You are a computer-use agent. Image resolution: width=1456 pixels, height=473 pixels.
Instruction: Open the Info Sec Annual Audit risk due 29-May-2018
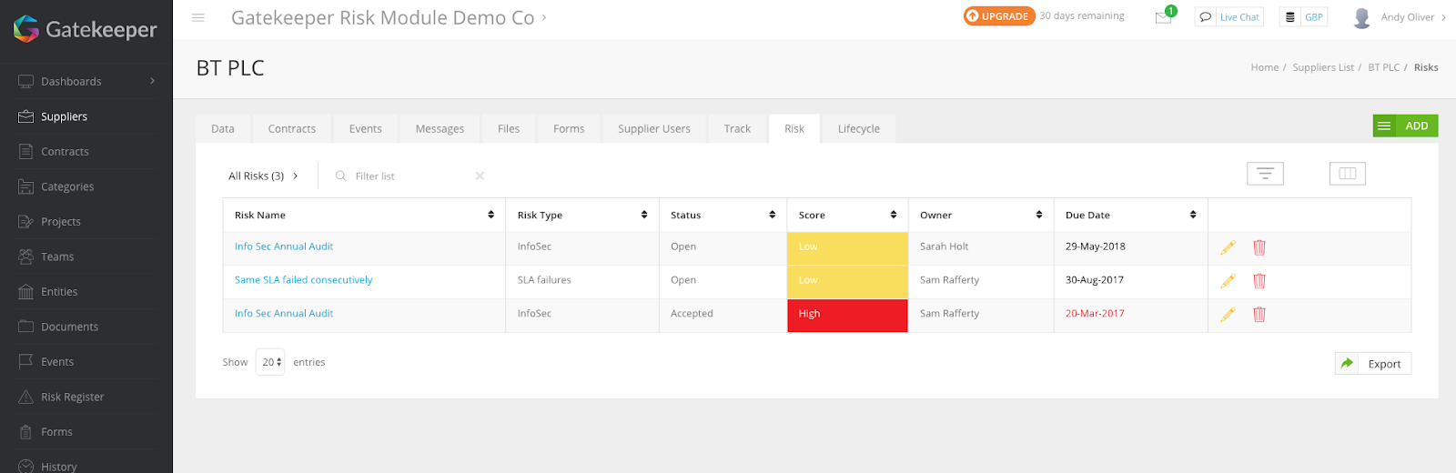click(x=284, y=247)
